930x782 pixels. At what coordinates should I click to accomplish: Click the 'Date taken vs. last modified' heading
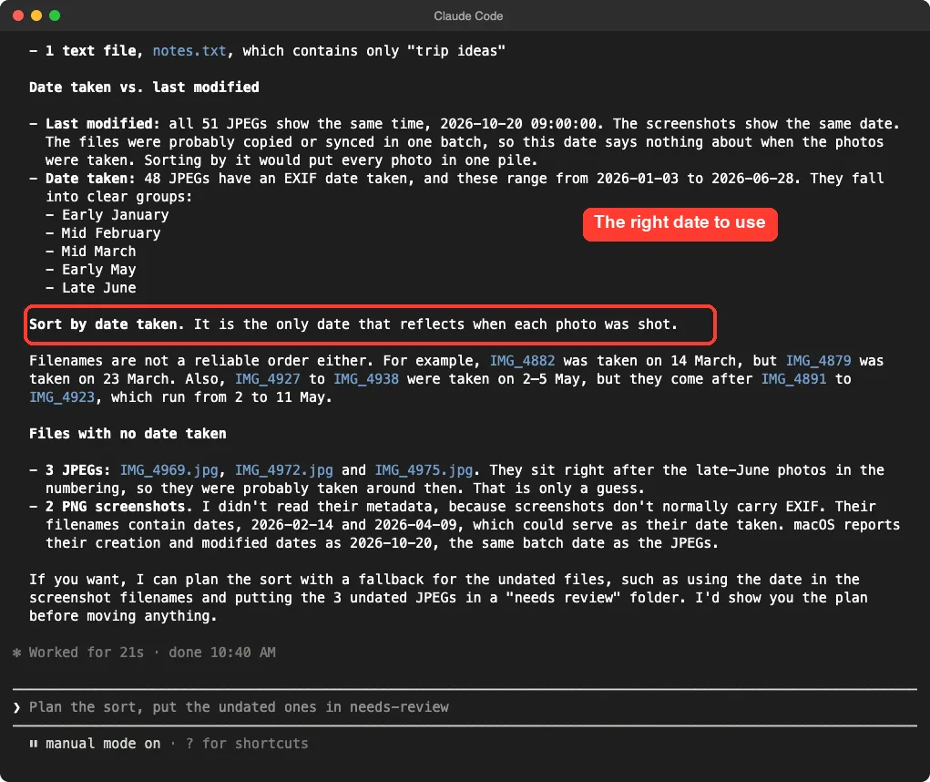click(144, 87)
